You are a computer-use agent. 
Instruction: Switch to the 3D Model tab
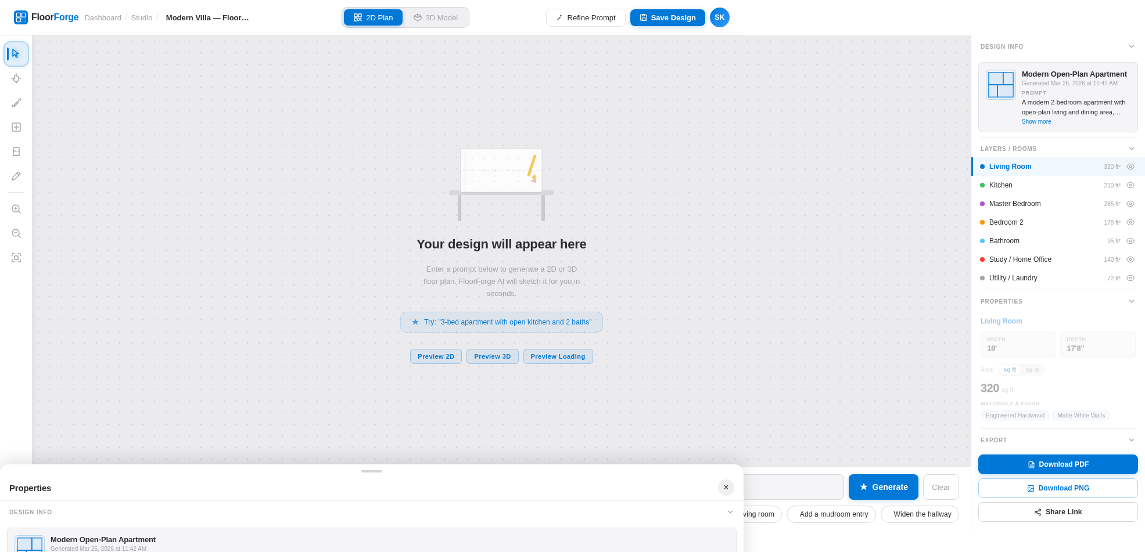(436, 17)
